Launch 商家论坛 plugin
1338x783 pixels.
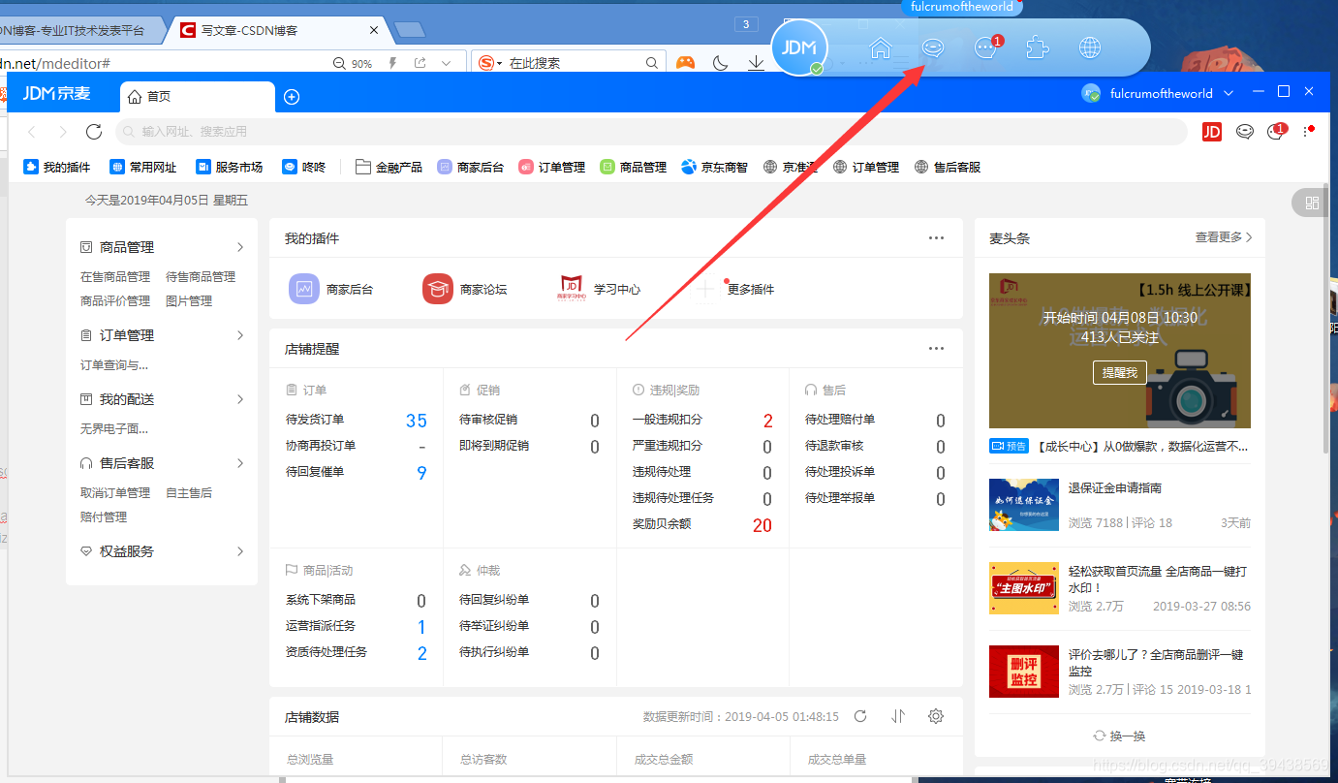465,289
